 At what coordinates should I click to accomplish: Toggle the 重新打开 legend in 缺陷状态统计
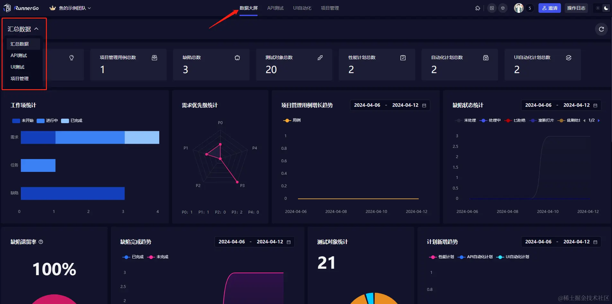tap(542, 121)
